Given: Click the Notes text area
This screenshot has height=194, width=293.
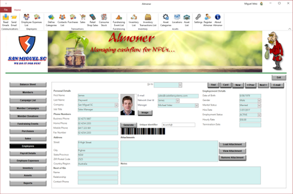Looking at the screenshot, I should tap(190, 175).
